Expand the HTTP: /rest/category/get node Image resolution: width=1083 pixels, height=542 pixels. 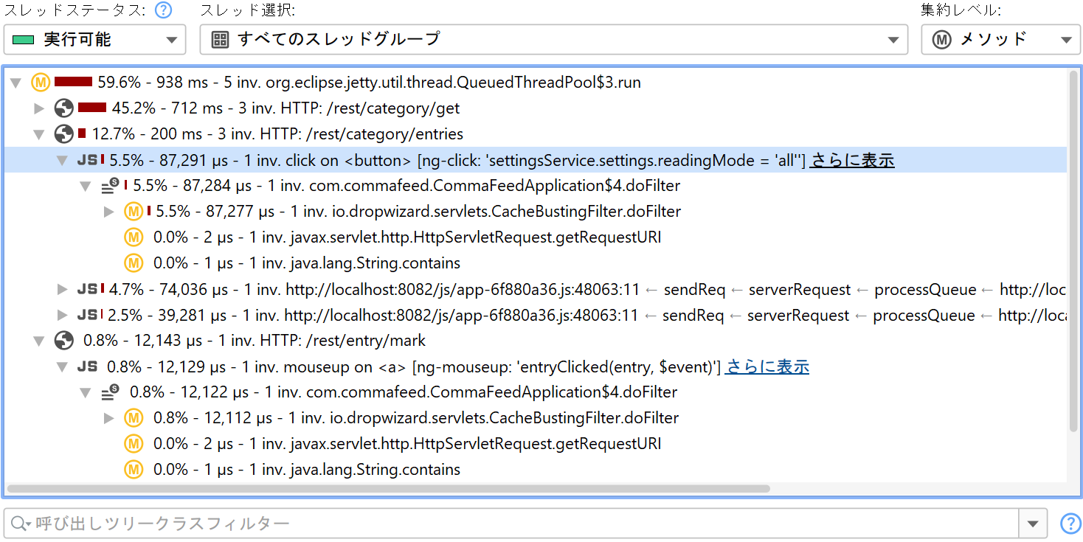click(x=40, y=108)
